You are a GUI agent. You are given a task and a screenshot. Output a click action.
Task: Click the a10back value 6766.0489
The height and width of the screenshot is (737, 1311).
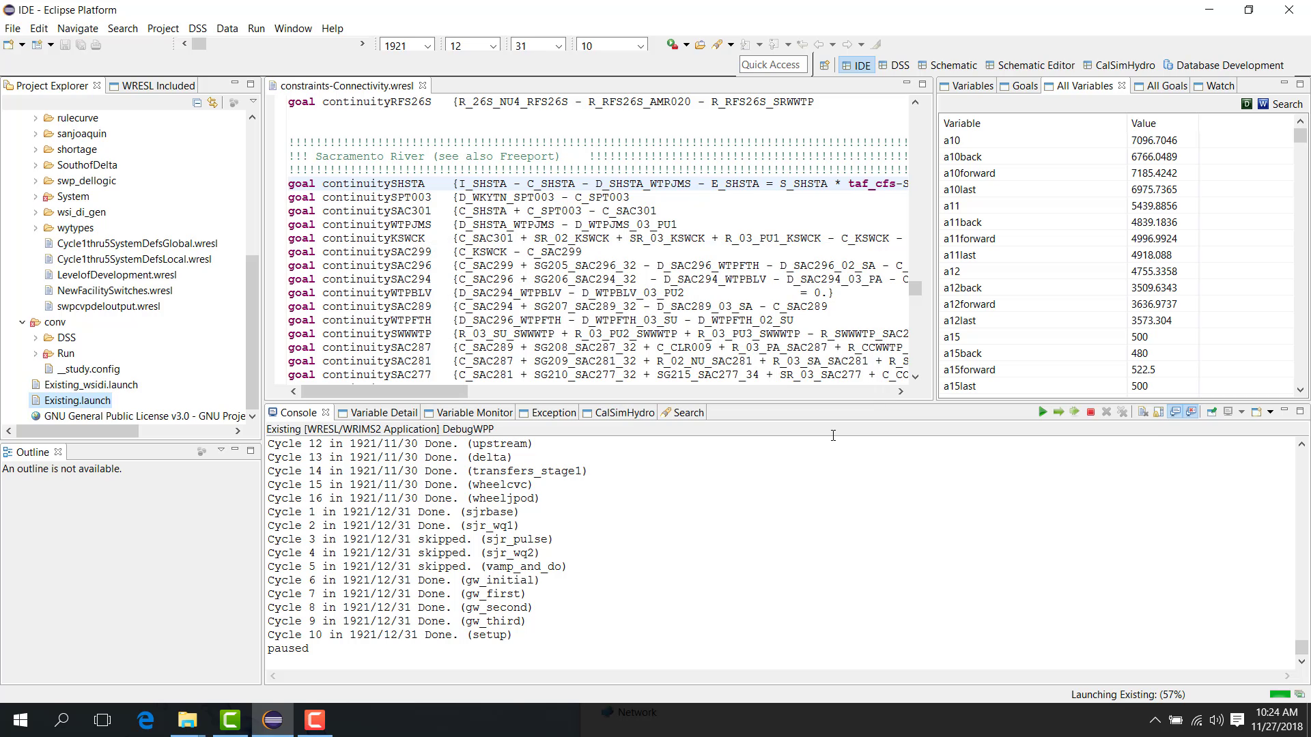pyautogui.click(x=1154, y=157)
